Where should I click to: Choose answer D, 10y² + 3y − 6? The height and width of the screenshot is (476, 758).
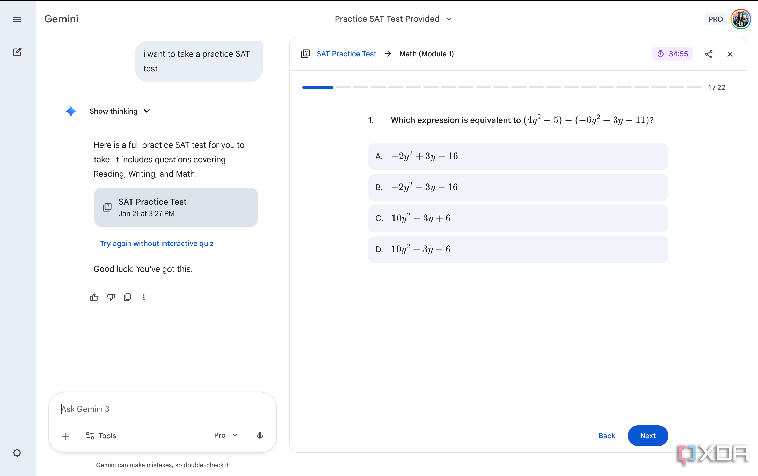pyautogui.click(x=518, y=249)
